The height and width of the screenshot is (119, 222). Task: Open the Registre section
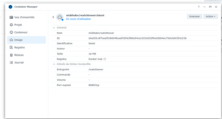pyautogui.click(x=27, y=47)
